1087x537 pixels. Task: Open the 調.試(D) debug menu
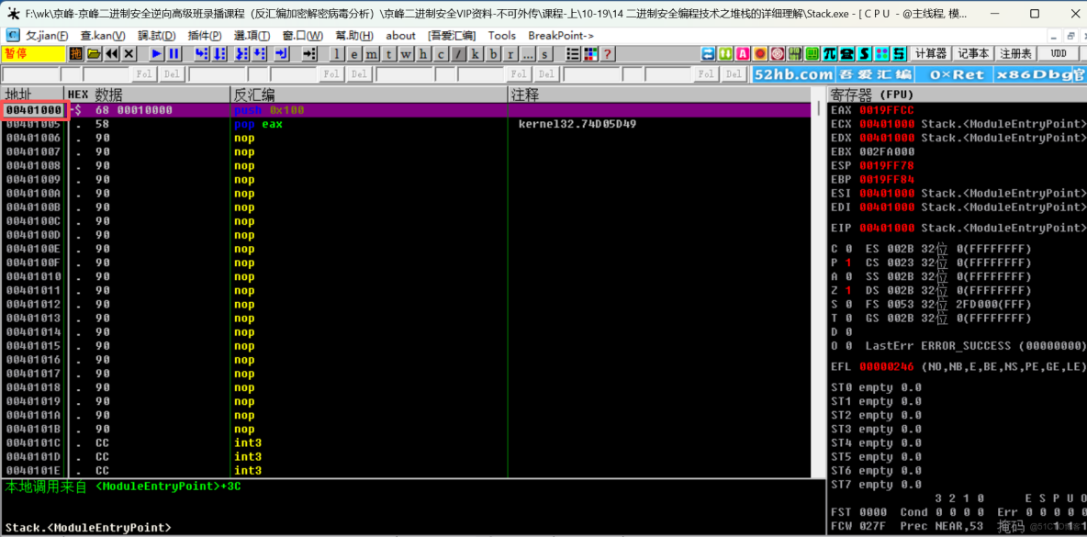click(x=157, y=35)
